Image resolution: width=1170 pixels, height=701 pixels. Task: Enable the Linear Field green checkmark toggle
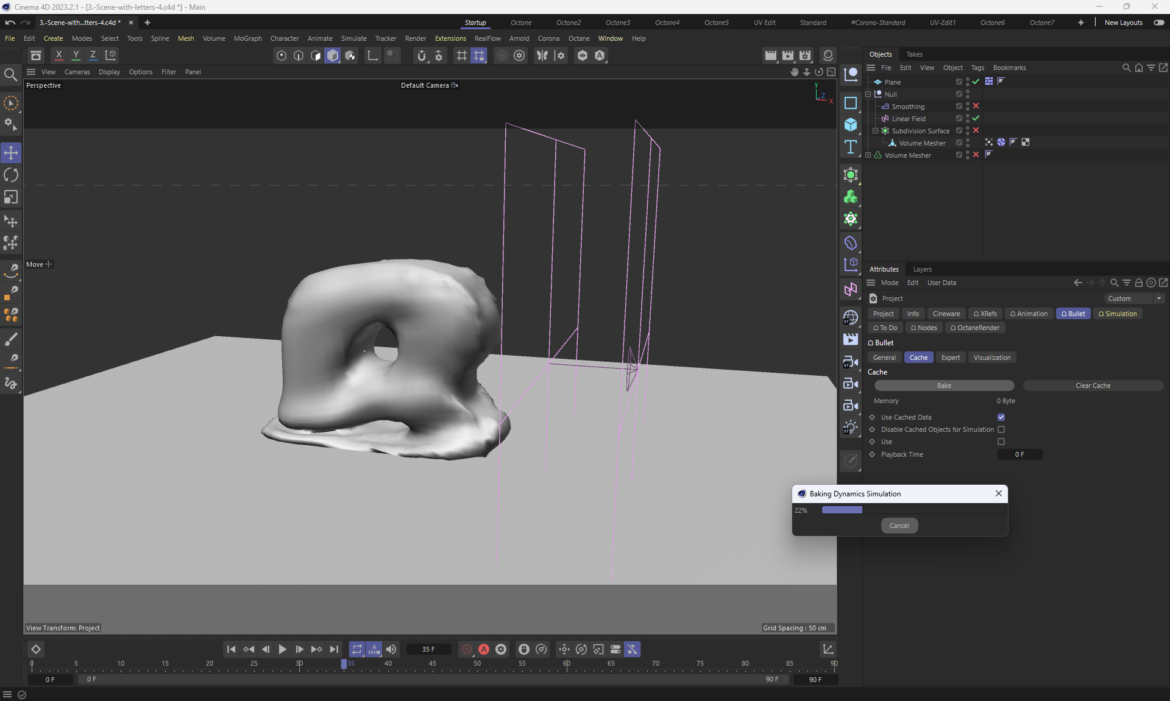tap(976, 118)
